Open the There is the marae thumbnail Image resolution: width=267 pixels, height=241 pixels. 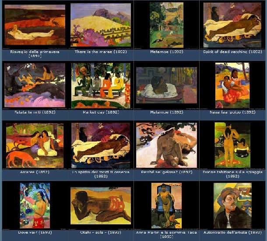[101, 25]
